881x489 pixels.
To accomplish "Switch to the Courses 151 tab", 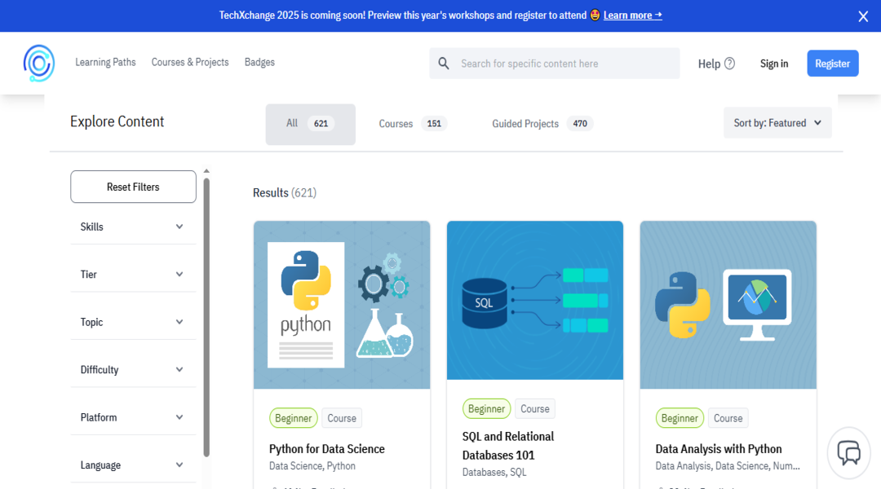I will coord(413,124).
